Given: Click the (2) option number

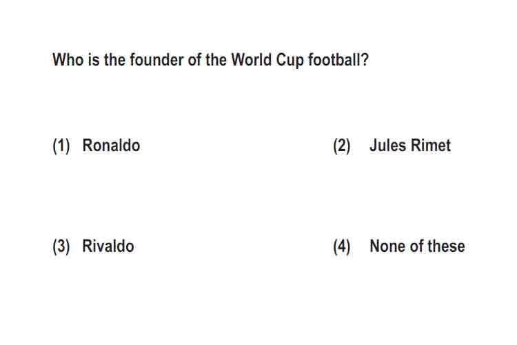Looking at the screenshot, I should coord(342,146).
